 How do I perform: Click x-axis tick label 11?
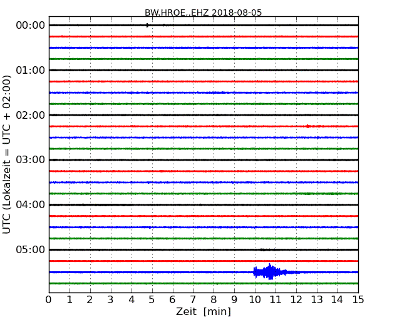pos(276,300)
